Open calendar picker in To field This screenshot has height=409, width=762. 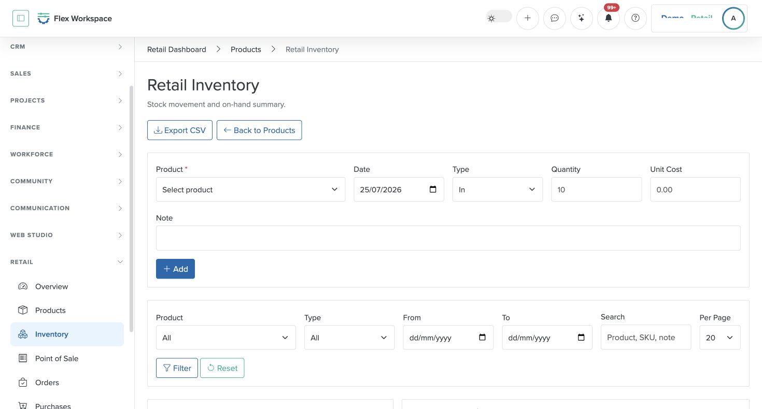582,338
